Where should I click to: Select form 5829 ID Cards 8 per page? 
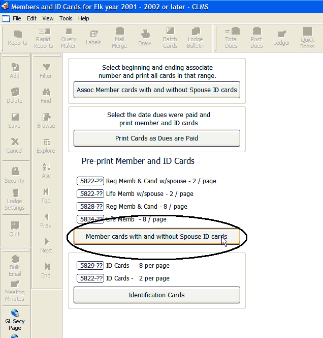90,266
